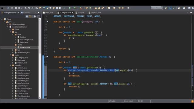Click the Quick Access search field

156,8
